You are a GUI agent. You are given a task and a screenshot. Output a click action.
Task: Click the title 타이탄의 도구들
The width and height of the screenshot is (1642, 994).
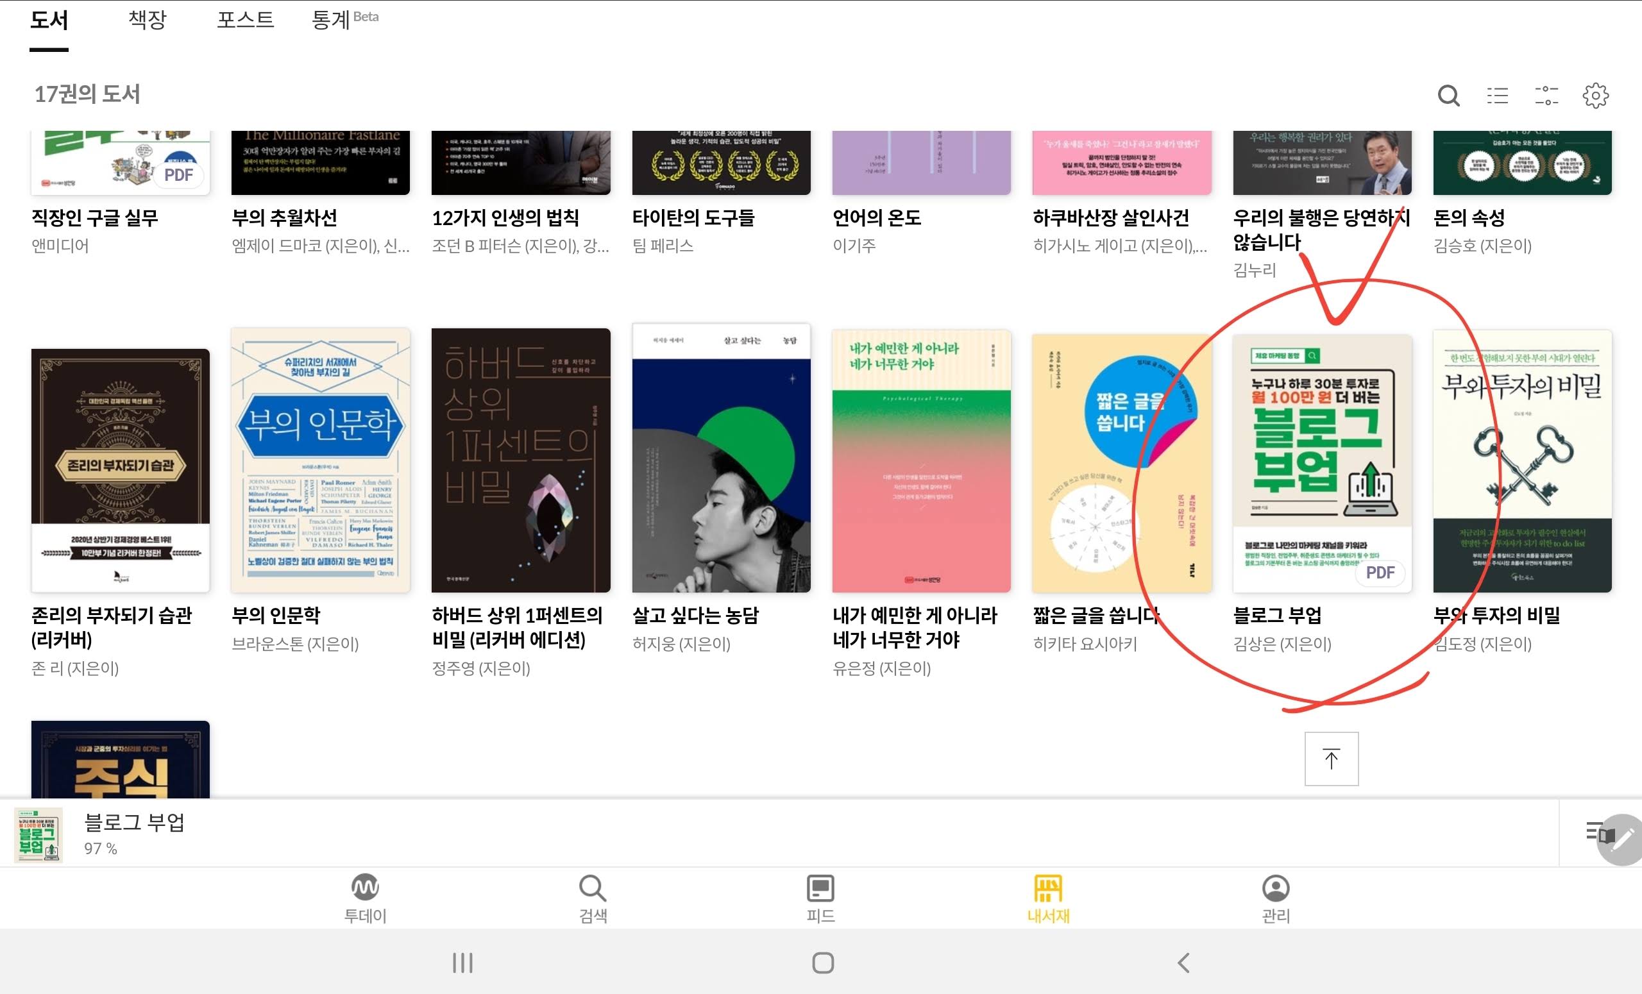click(x=693, y=218)
